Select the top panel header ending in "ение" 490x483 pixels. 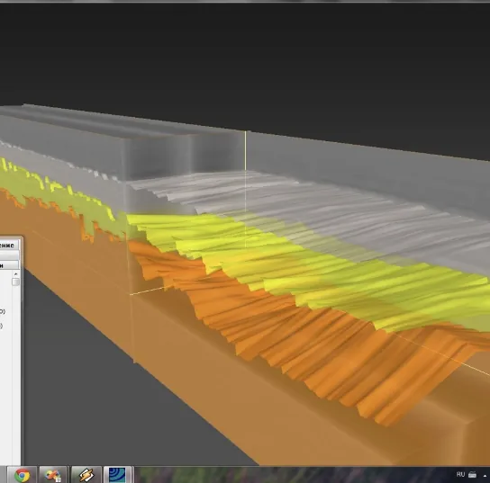tap(7, 245)
